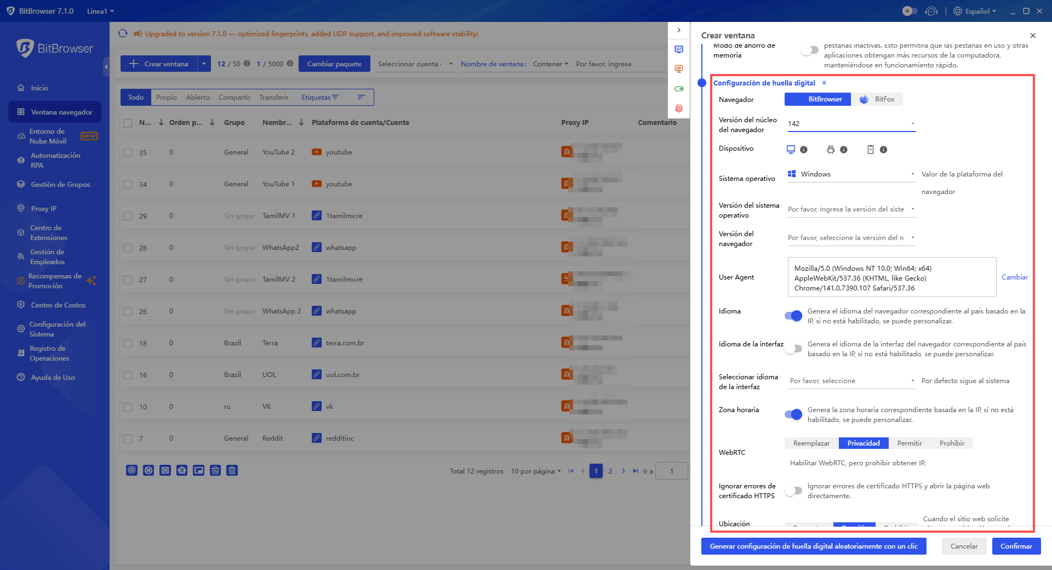Go to Automatización RPA
Screen dimensions: 1052x570
click(55, 160)
